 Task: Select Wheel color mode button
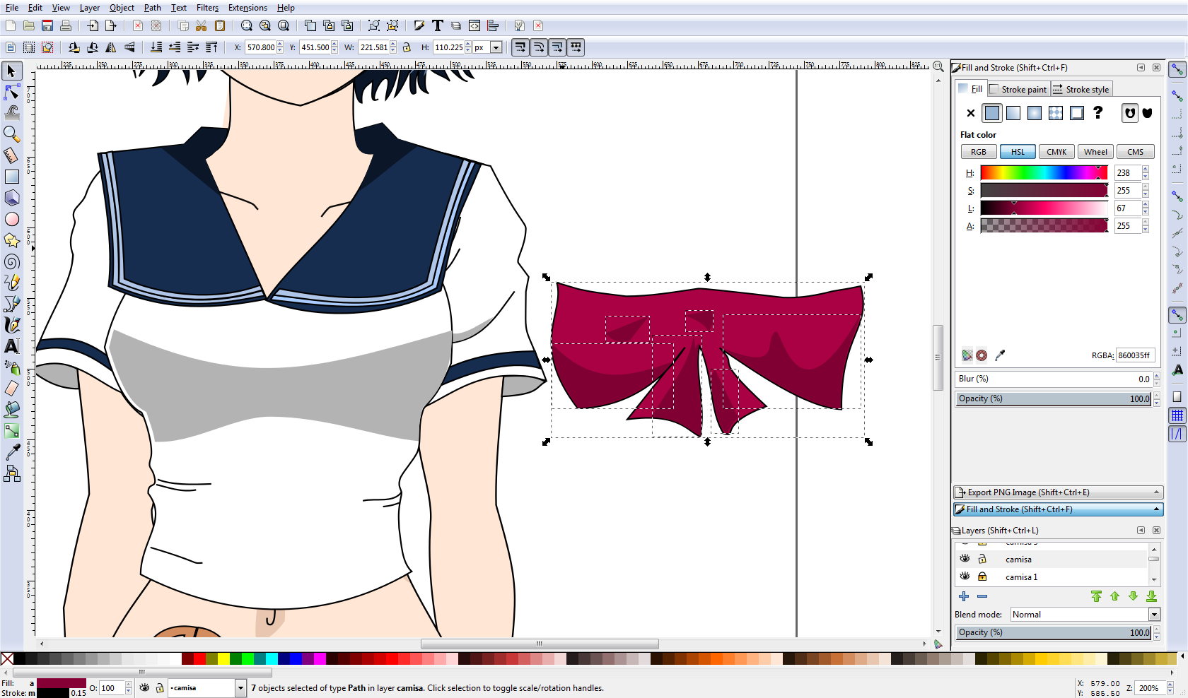pyautogui.click(x=1096, y=152)
